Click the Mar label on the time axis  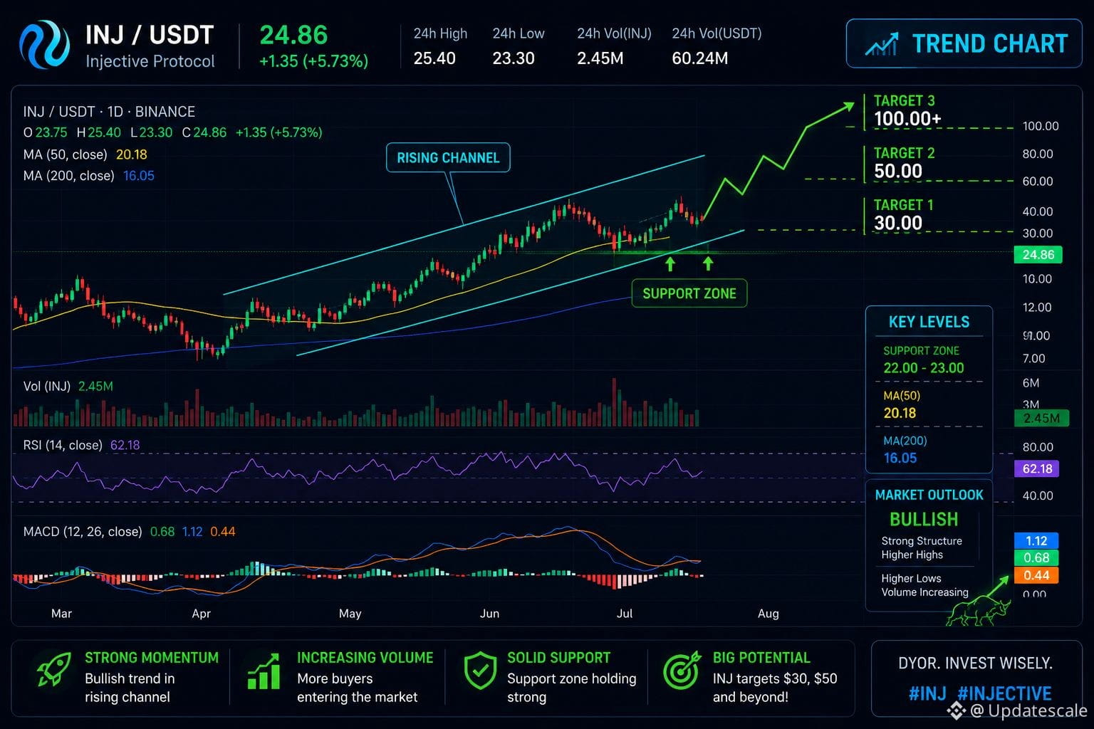pos(61,613)
